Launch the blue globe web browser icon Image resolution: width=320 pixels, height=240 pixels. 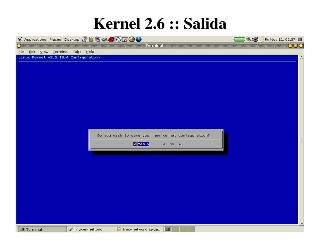point(138,39)
